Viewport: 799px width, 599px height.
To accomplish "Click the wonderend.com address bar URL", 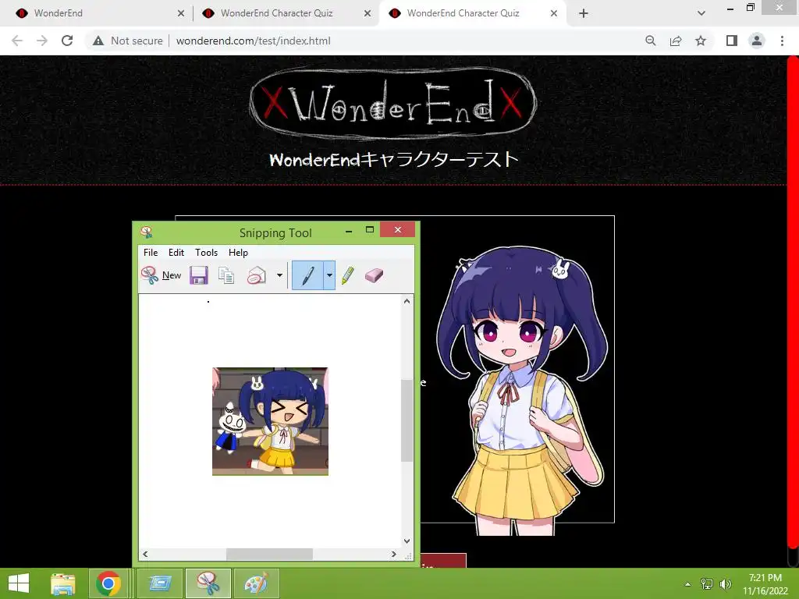I will click(254, 41).
